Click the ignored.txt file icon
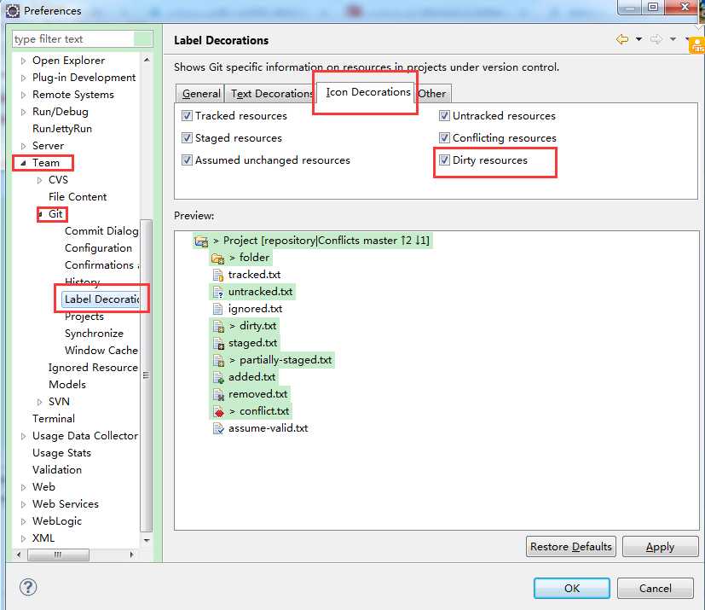This screenshot has width=705, height=610. 217,309
